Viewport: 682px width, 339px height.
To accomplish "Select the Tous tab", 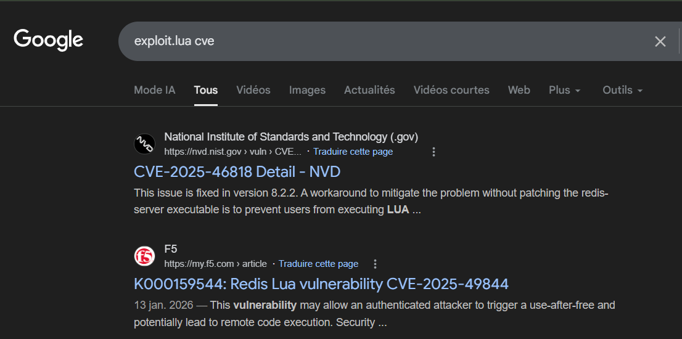I will tap(206, 90).
